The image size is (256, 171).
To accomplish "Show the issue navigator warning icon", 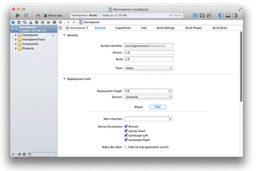I will point(31,23).
